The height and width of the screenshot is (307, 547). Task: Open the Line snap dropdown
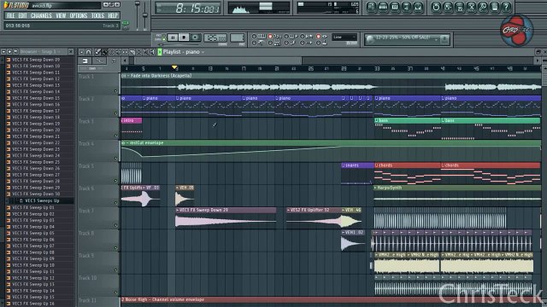pyautogui.click(x=344, y=38)
